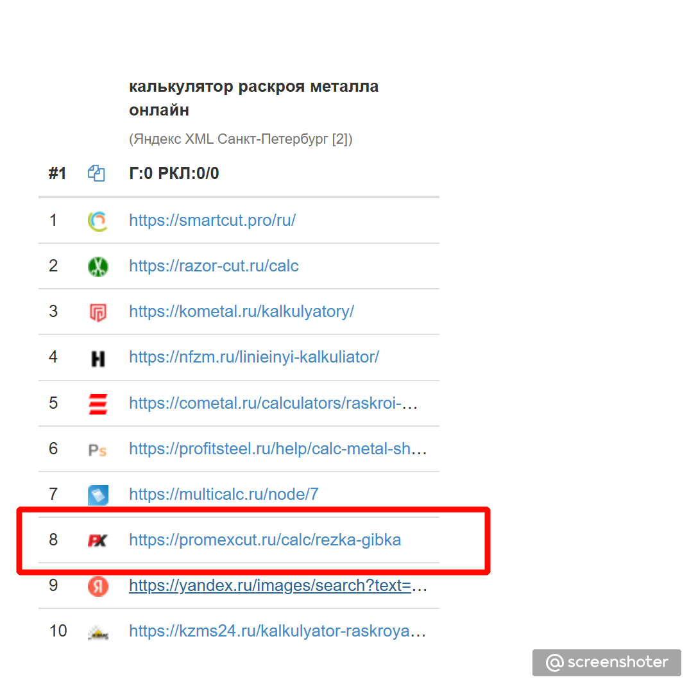This screenshot has width=689, height=684.
Task: Click the green razor-cut scissors favicon
Action: tap(98, 266)
